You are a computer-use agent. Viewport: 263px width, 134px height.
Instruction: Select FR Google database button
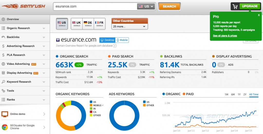[99, 24]
